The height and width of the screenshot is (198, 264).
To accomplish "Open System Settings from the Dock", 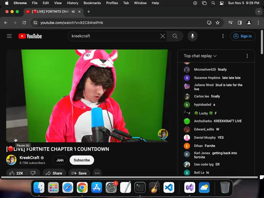I will pos(111,187).
